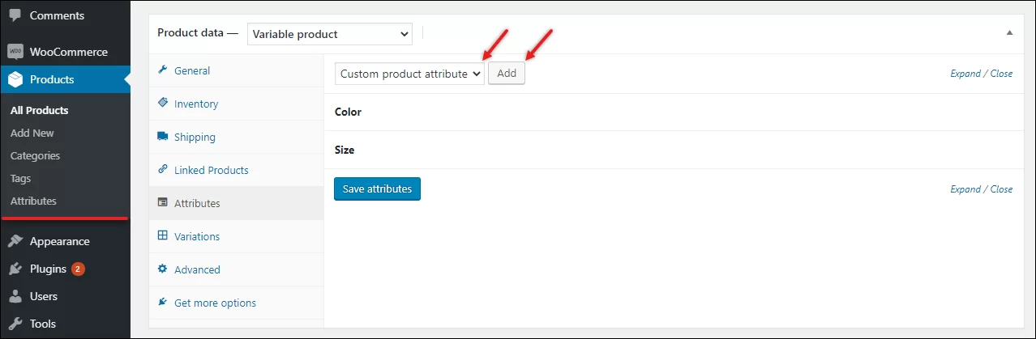Click the top Expand link

[x=965, y=74]
